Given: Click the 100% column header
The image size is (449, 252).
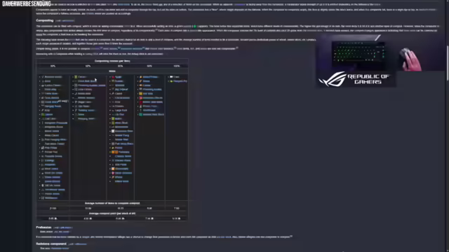Looking at the screenshot, I should [177, 66].
